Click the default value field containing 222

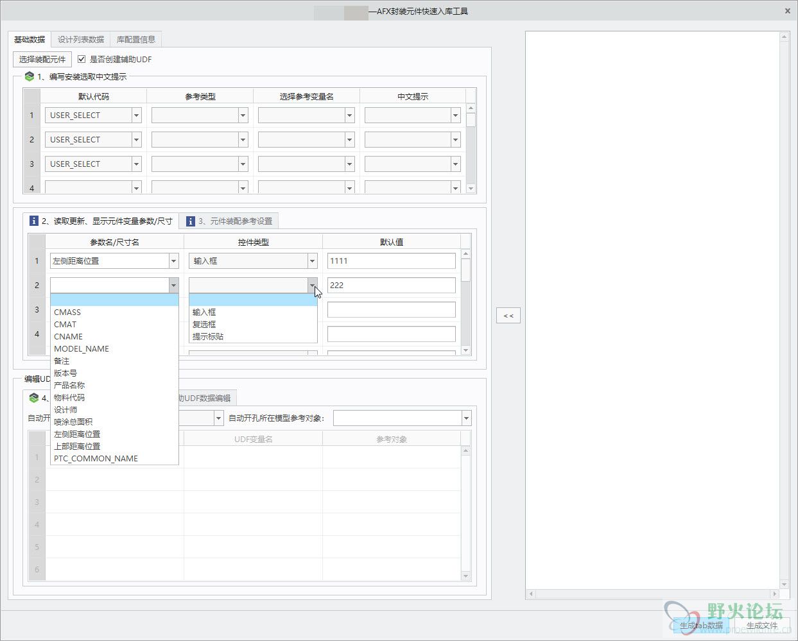click(x=392, y=286)
